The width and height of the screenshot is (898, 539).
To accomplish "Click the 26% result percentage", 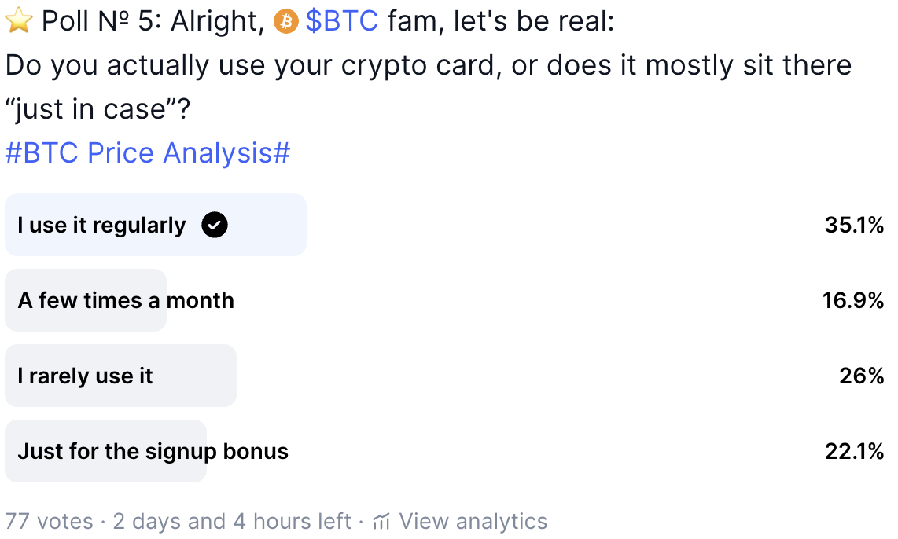I will (862, 376).
